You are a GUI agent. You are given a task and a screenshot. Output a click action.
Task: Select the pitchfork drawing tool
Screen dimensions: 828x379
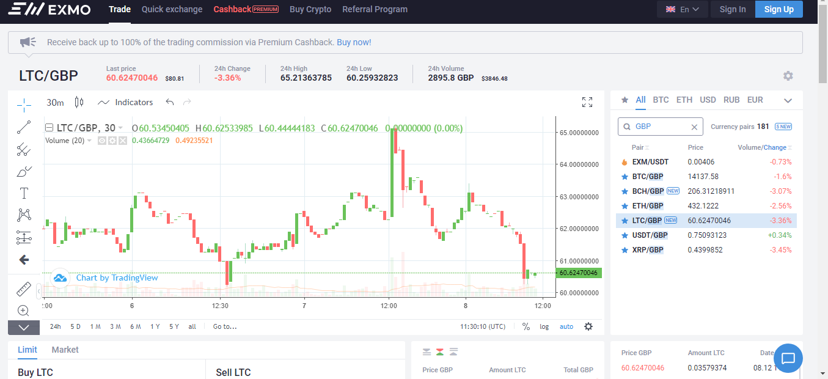click(24, 149)
